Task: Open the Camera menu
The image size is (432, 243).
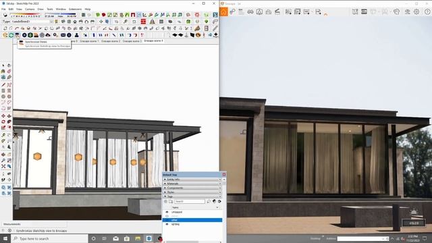Action: 30,9
